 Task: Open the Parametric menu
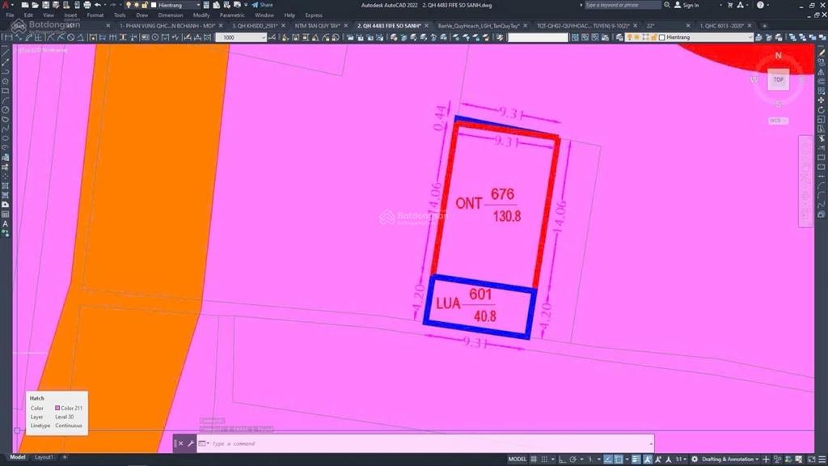(232, 15)
